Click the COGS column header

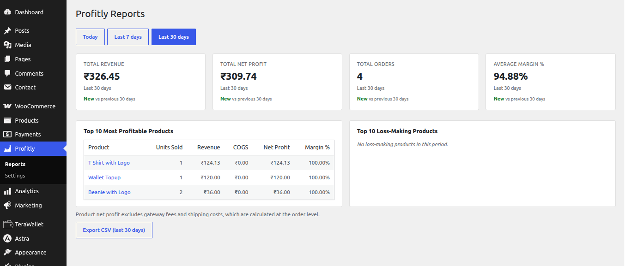[x=241, y=148]
